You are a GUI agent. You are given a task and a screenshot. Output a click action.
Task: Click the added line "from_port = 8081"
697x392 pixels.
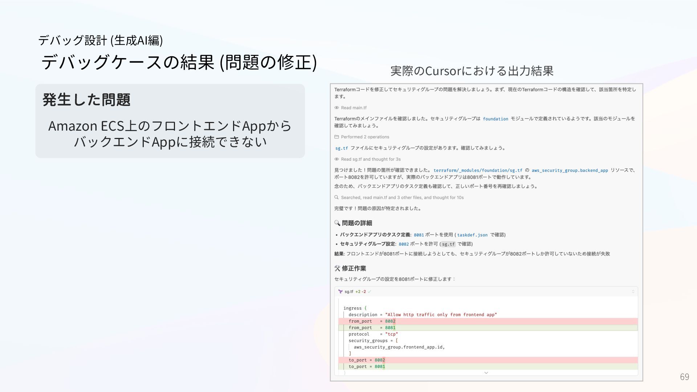[x=488, y=328]
